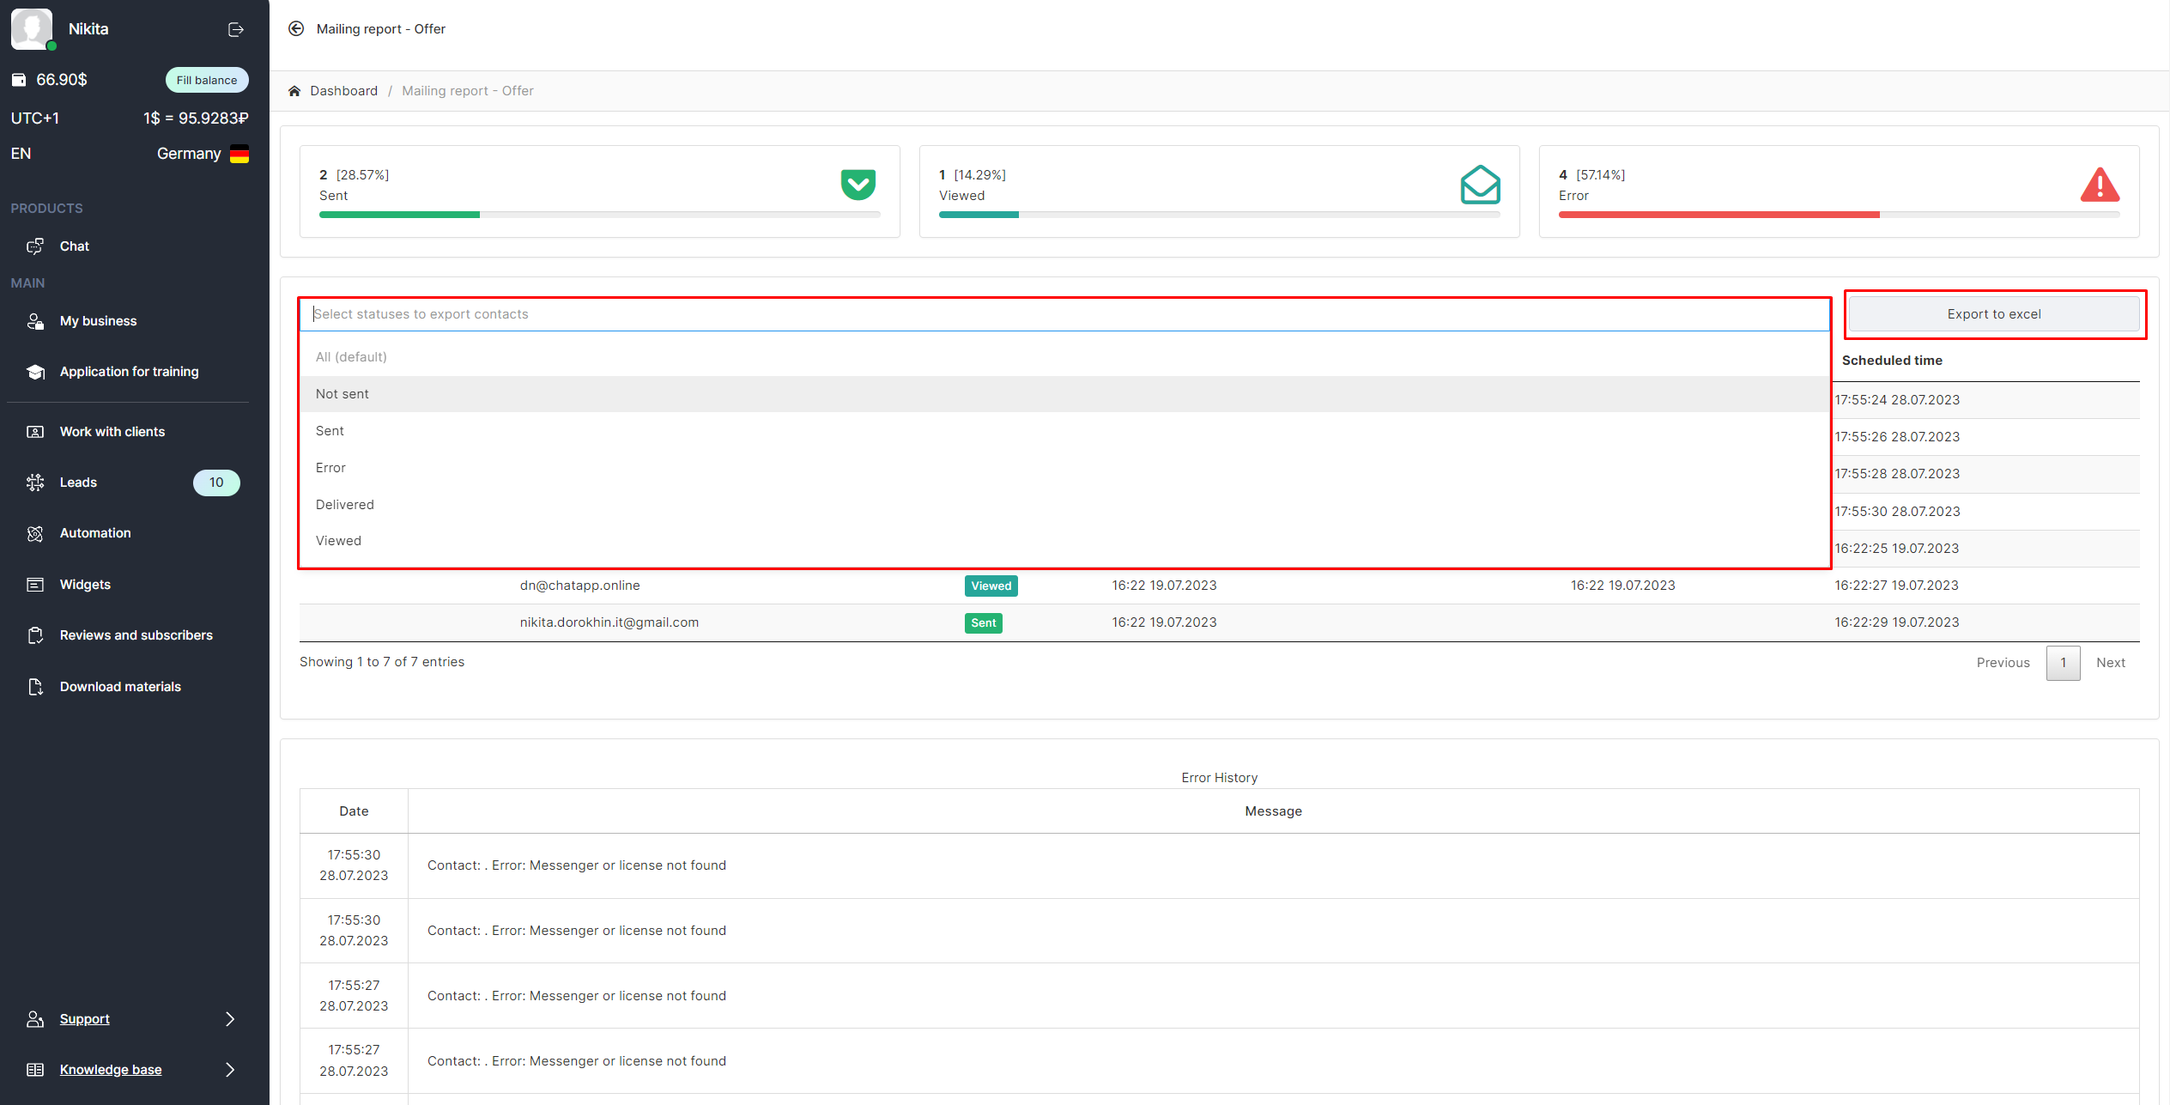2170x1105 pixels.
Task: Open Work with clients menu
Action: 112,432
